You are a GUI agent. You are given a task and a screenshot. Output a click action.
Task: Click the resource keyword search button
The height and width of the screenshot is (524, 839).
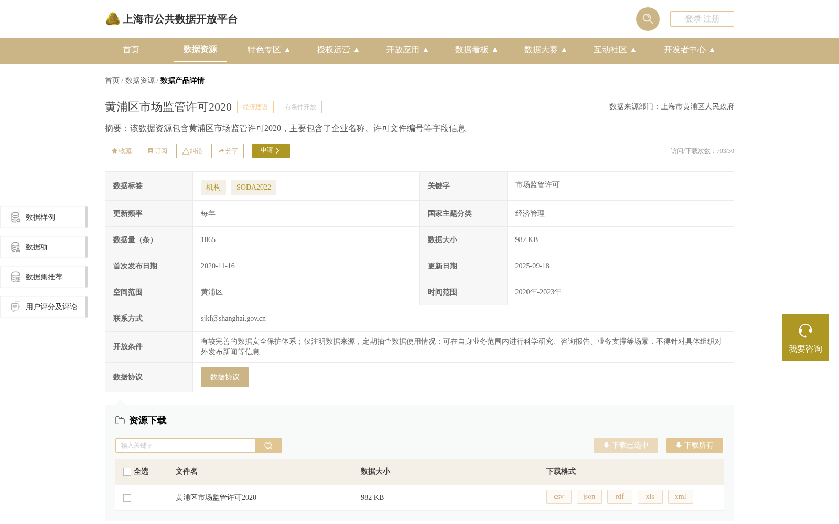tap(268, 445)
